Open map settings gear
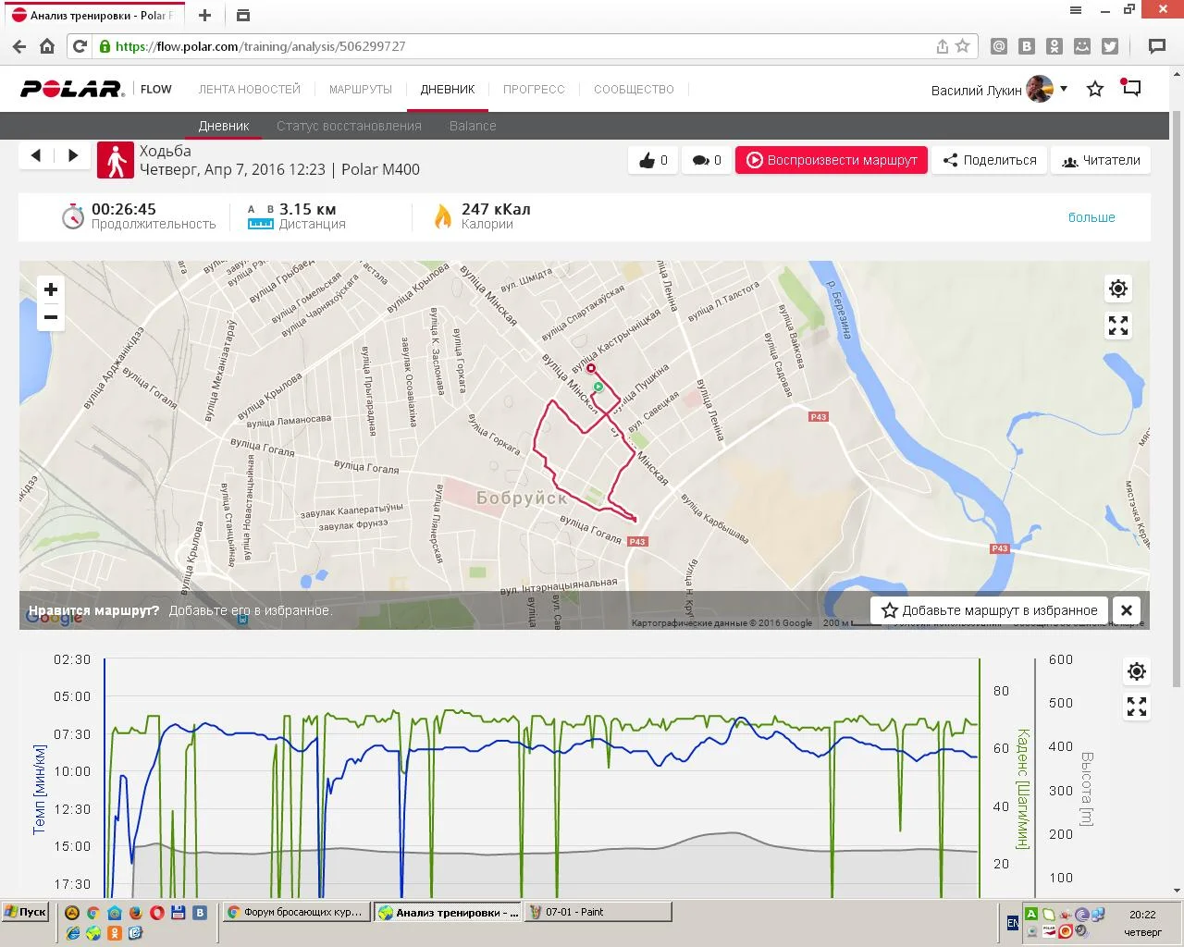This screenshot has width=1184, height=947. 1118,289
